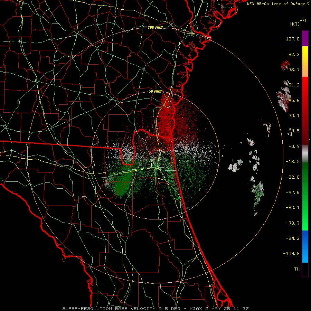Click the 100 NMI range ring label

click(x=155, y=27)
